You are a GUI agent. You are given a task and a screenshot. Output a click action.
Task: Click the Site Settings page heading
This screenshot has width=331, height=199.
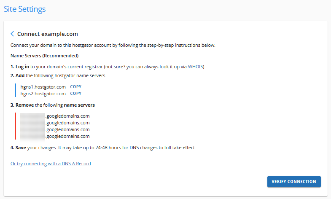[24, 9]
